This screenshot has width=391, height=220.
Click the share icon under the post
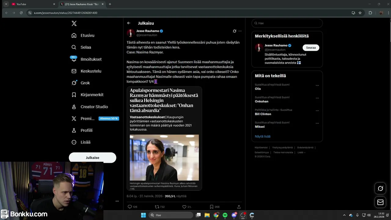click(239, 207)
